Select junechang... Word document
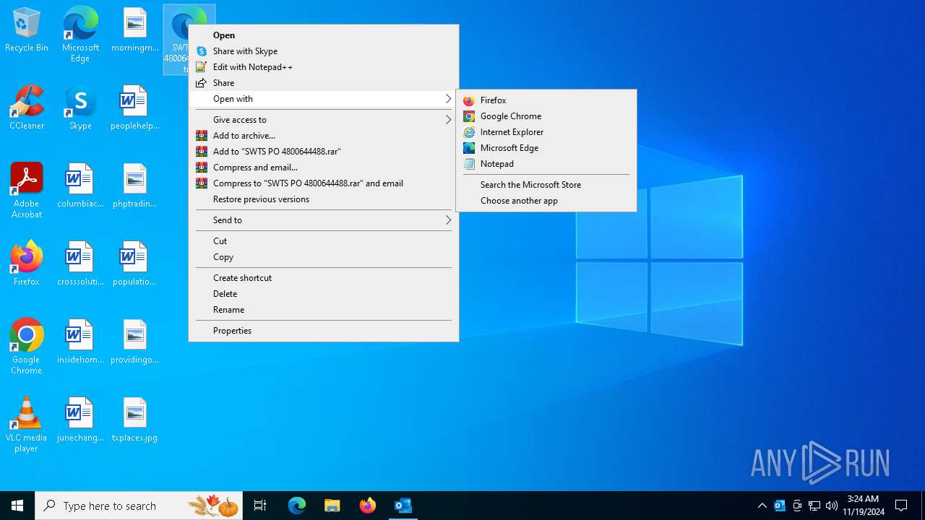 [80, 420]
